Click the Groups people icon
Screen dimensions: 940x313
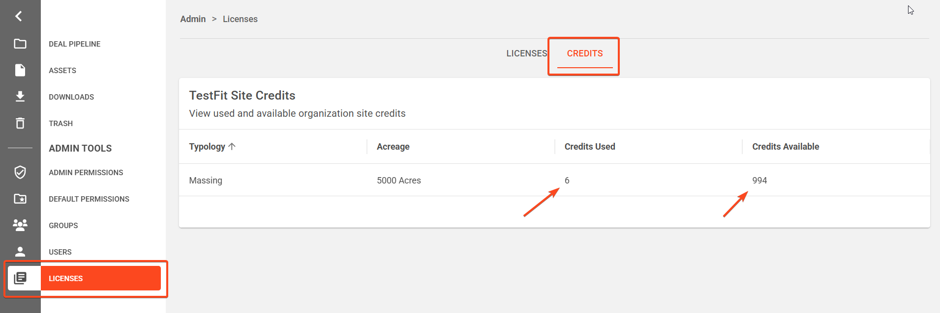[x=20, y=225]
